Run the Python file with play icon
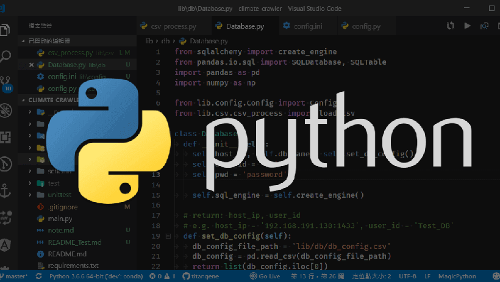This screenshot has width=500, height=282. (x=467, y=26)
